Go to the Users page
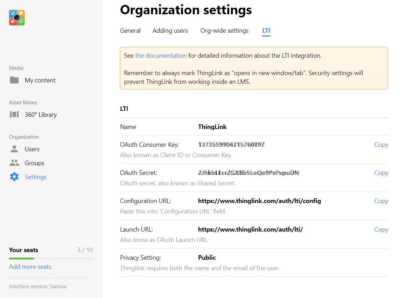Screen dimensions: 403x298 [32, 149]
